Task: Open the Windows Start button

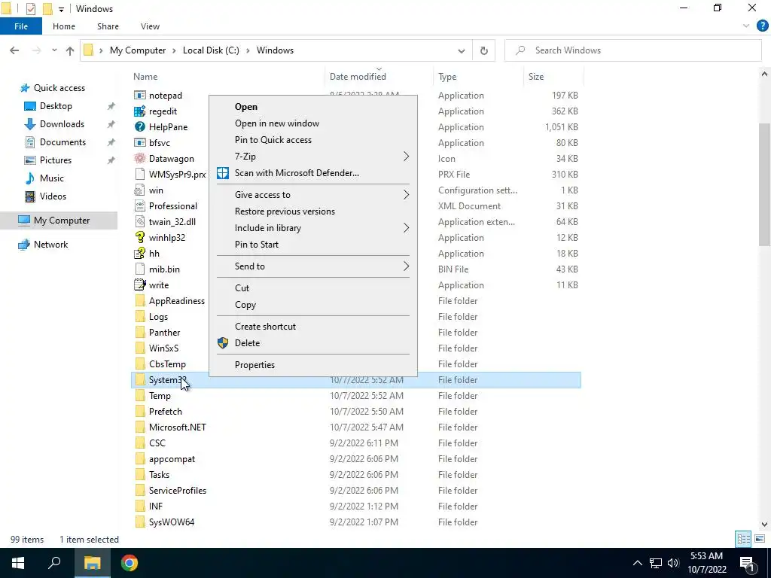Action: tap(18, 563)
